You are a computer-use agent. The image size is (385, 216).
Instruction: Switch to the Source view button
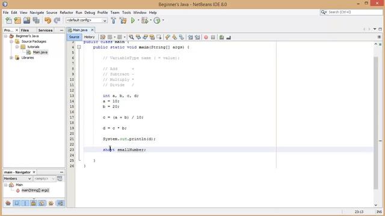click(x=74, y=37)
